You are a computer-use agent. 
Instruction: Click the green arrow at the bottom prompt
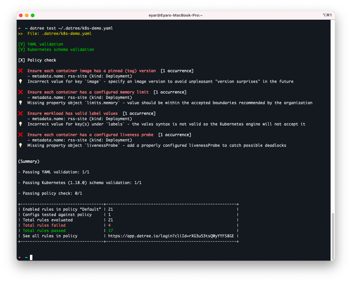click(20, 257)
